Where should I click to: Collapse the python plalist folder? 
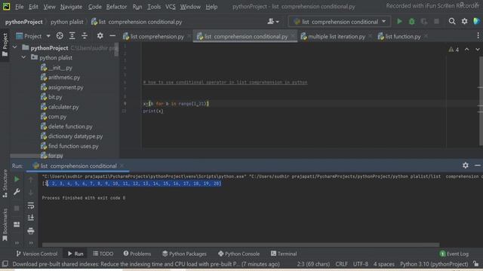point(23,57)
